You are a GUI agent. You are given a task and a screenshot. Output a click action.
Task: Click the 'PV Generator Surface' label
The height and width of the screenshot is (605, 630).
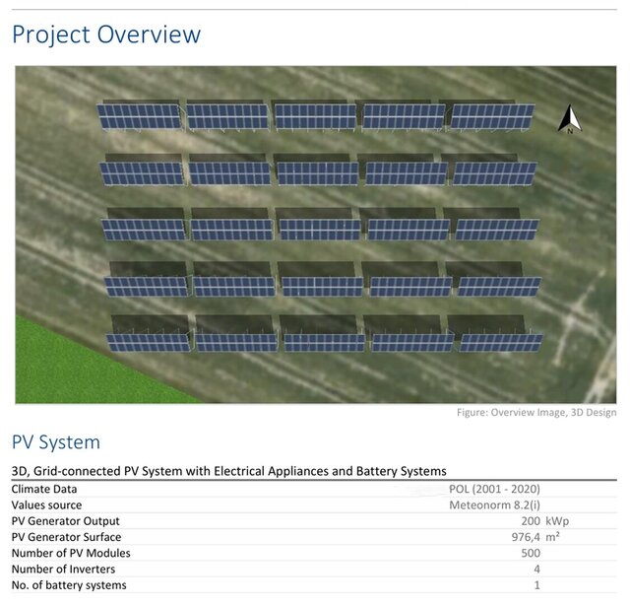pos(66,537)
